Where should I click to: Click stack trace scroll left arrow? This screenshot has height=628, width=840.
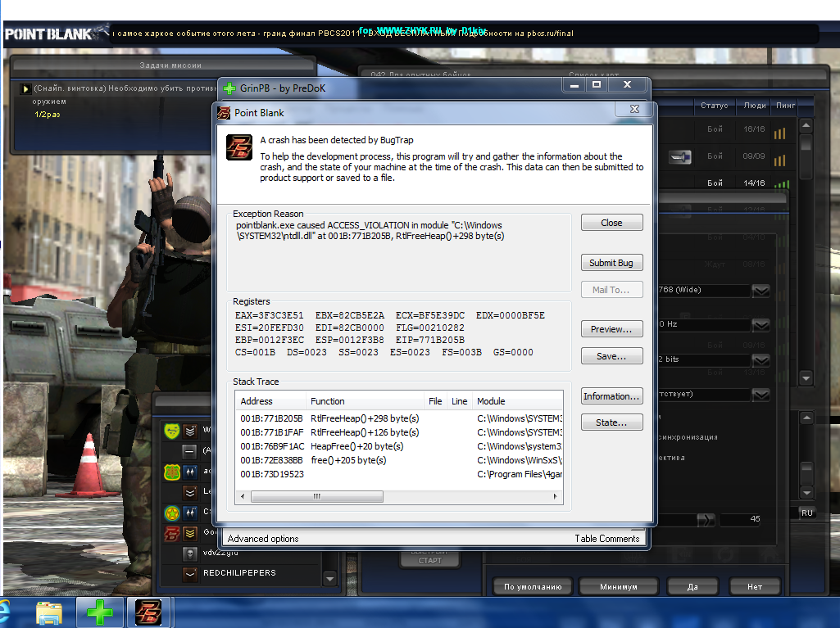pos(243,496)
